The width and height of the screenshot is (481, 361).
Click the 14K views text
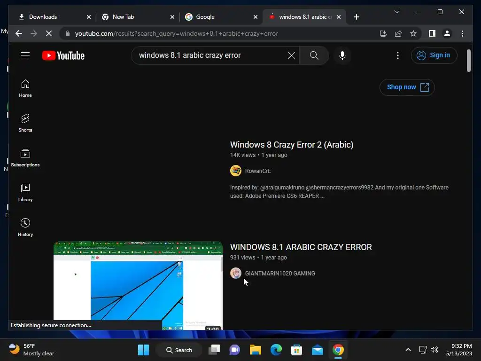(243, 155)
